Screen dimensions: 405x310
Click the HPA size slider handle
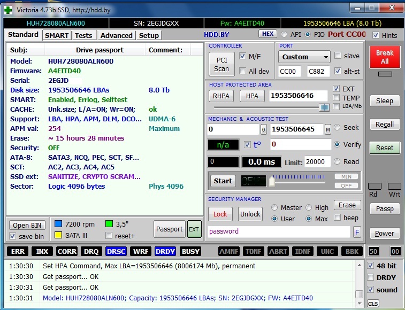pyautogui.click(x=324, y=107)
